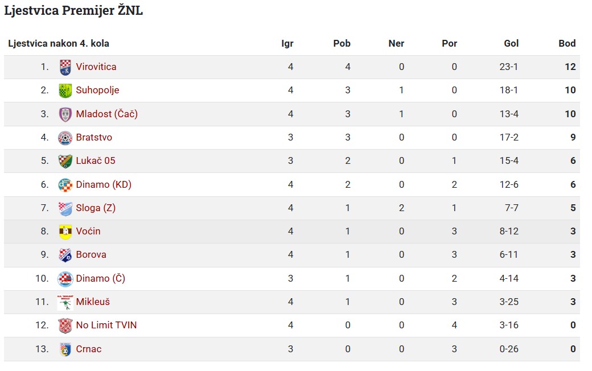Image resolution: width=592 pixels, height=371 pixels.
Task: Open the Virovitica team link
Action: 96,67
